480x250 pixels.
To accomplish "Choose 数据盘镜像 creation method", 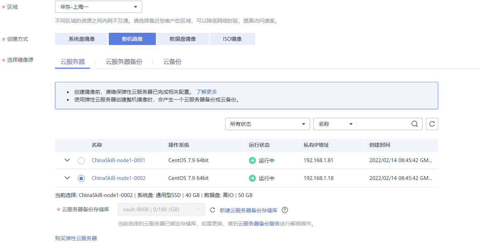I will [x=183, y=39].
